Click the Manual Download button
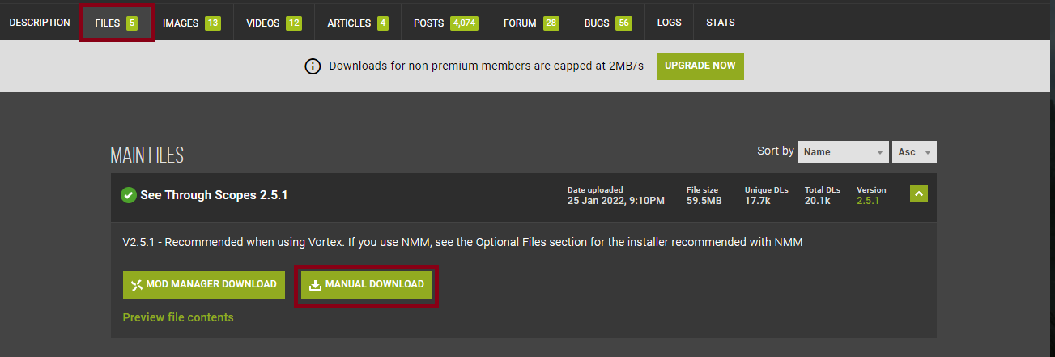Screen dimensions: 1055x357 coord(367,285)
